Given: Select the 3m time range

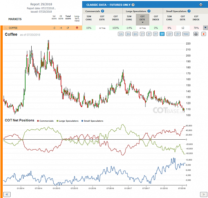Looking at the screenshot, I should [128, 34].
